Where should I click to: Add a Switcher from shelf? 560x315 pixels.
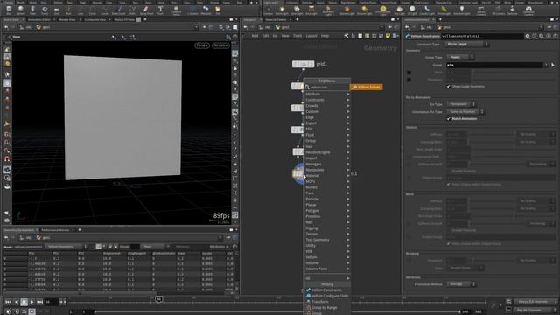tap(513, 10)
